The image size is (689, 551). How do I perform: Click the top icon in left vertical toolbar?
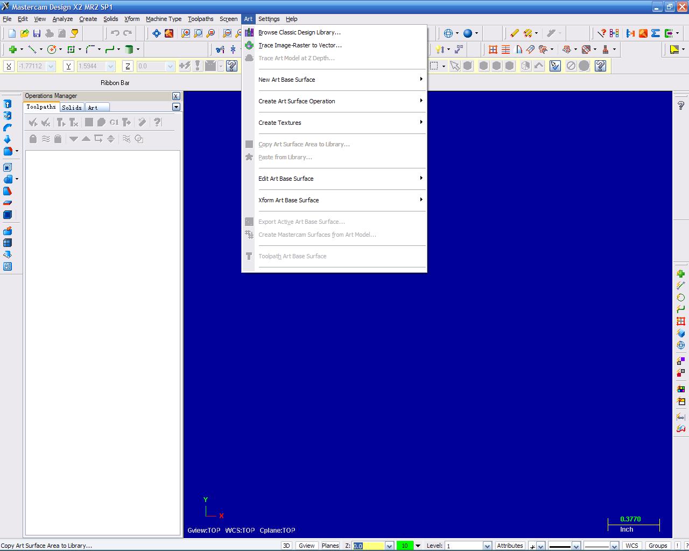pos(8,104)
